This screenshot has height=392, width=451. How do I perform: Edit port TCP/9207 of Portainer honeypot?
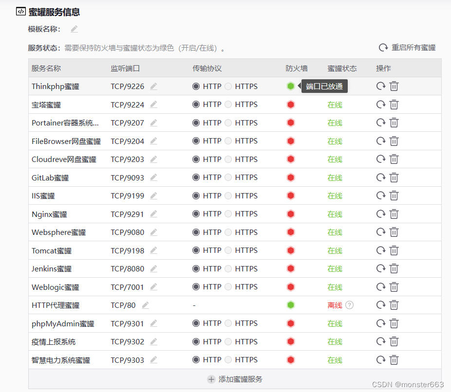[x=153, y=123]
